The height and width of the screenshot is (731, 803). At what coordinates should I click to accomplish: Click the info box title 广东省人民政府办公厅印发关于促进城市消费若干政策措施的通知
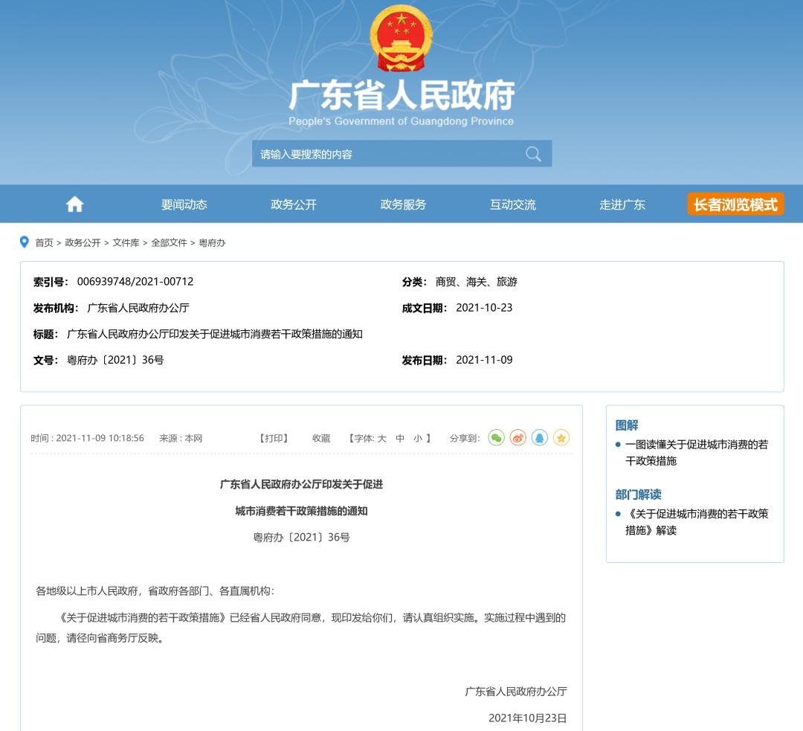215,334
